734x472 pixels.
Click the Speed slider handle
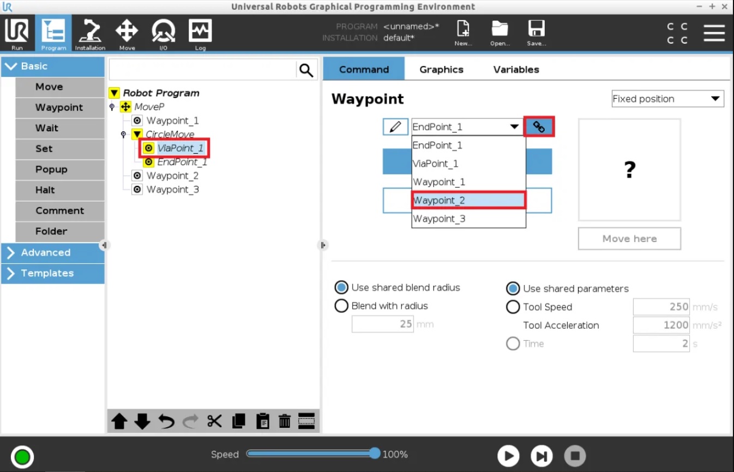point(375,453)
